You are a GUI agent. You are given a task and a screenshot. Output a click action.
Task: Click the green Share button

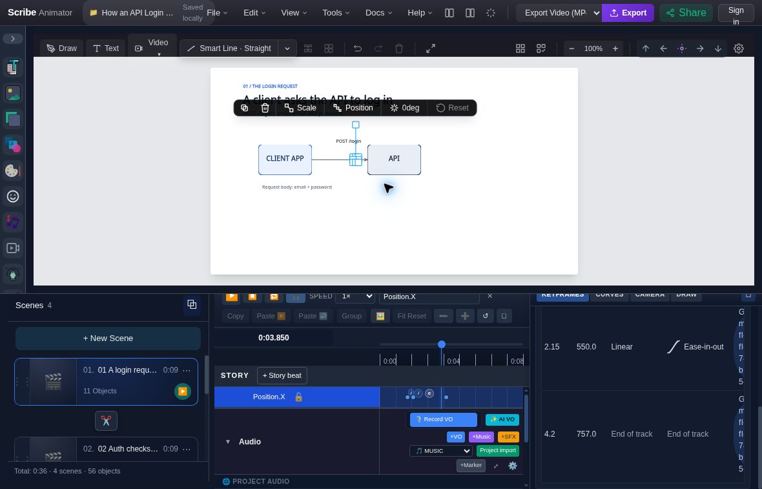(x=686, y=13)
